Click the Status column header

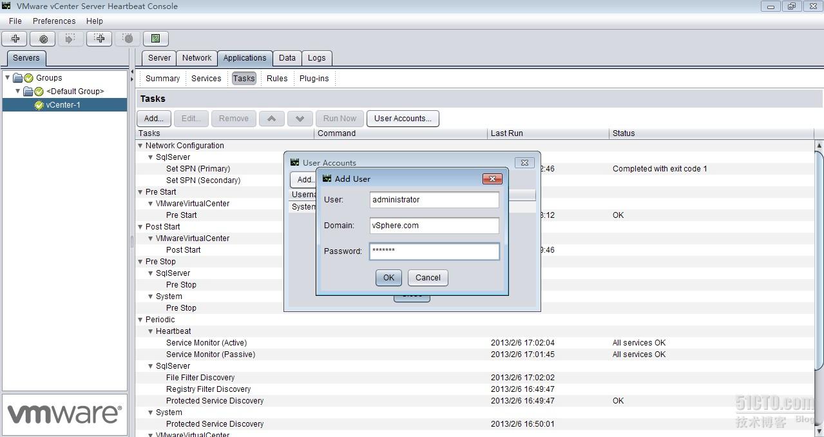pos(711,133)
